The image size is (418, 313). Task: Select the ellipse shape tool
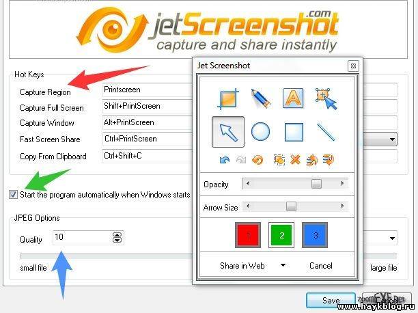(260, 131)
